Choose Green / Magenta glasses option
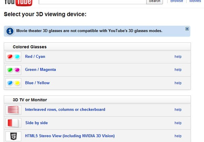The image size is (204, 142). tap(40, 70)
